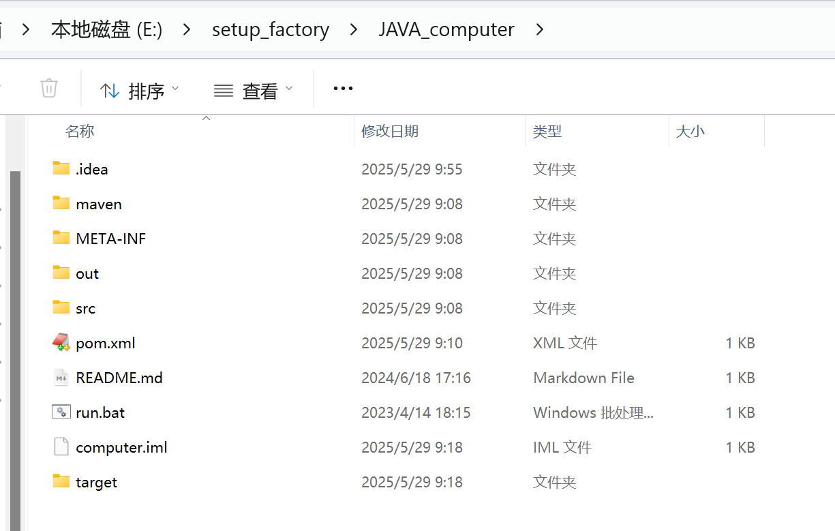The width and height of the screenshot is (835, 531).
Task: Open the target folder icon
Action: tap(61, 482)
